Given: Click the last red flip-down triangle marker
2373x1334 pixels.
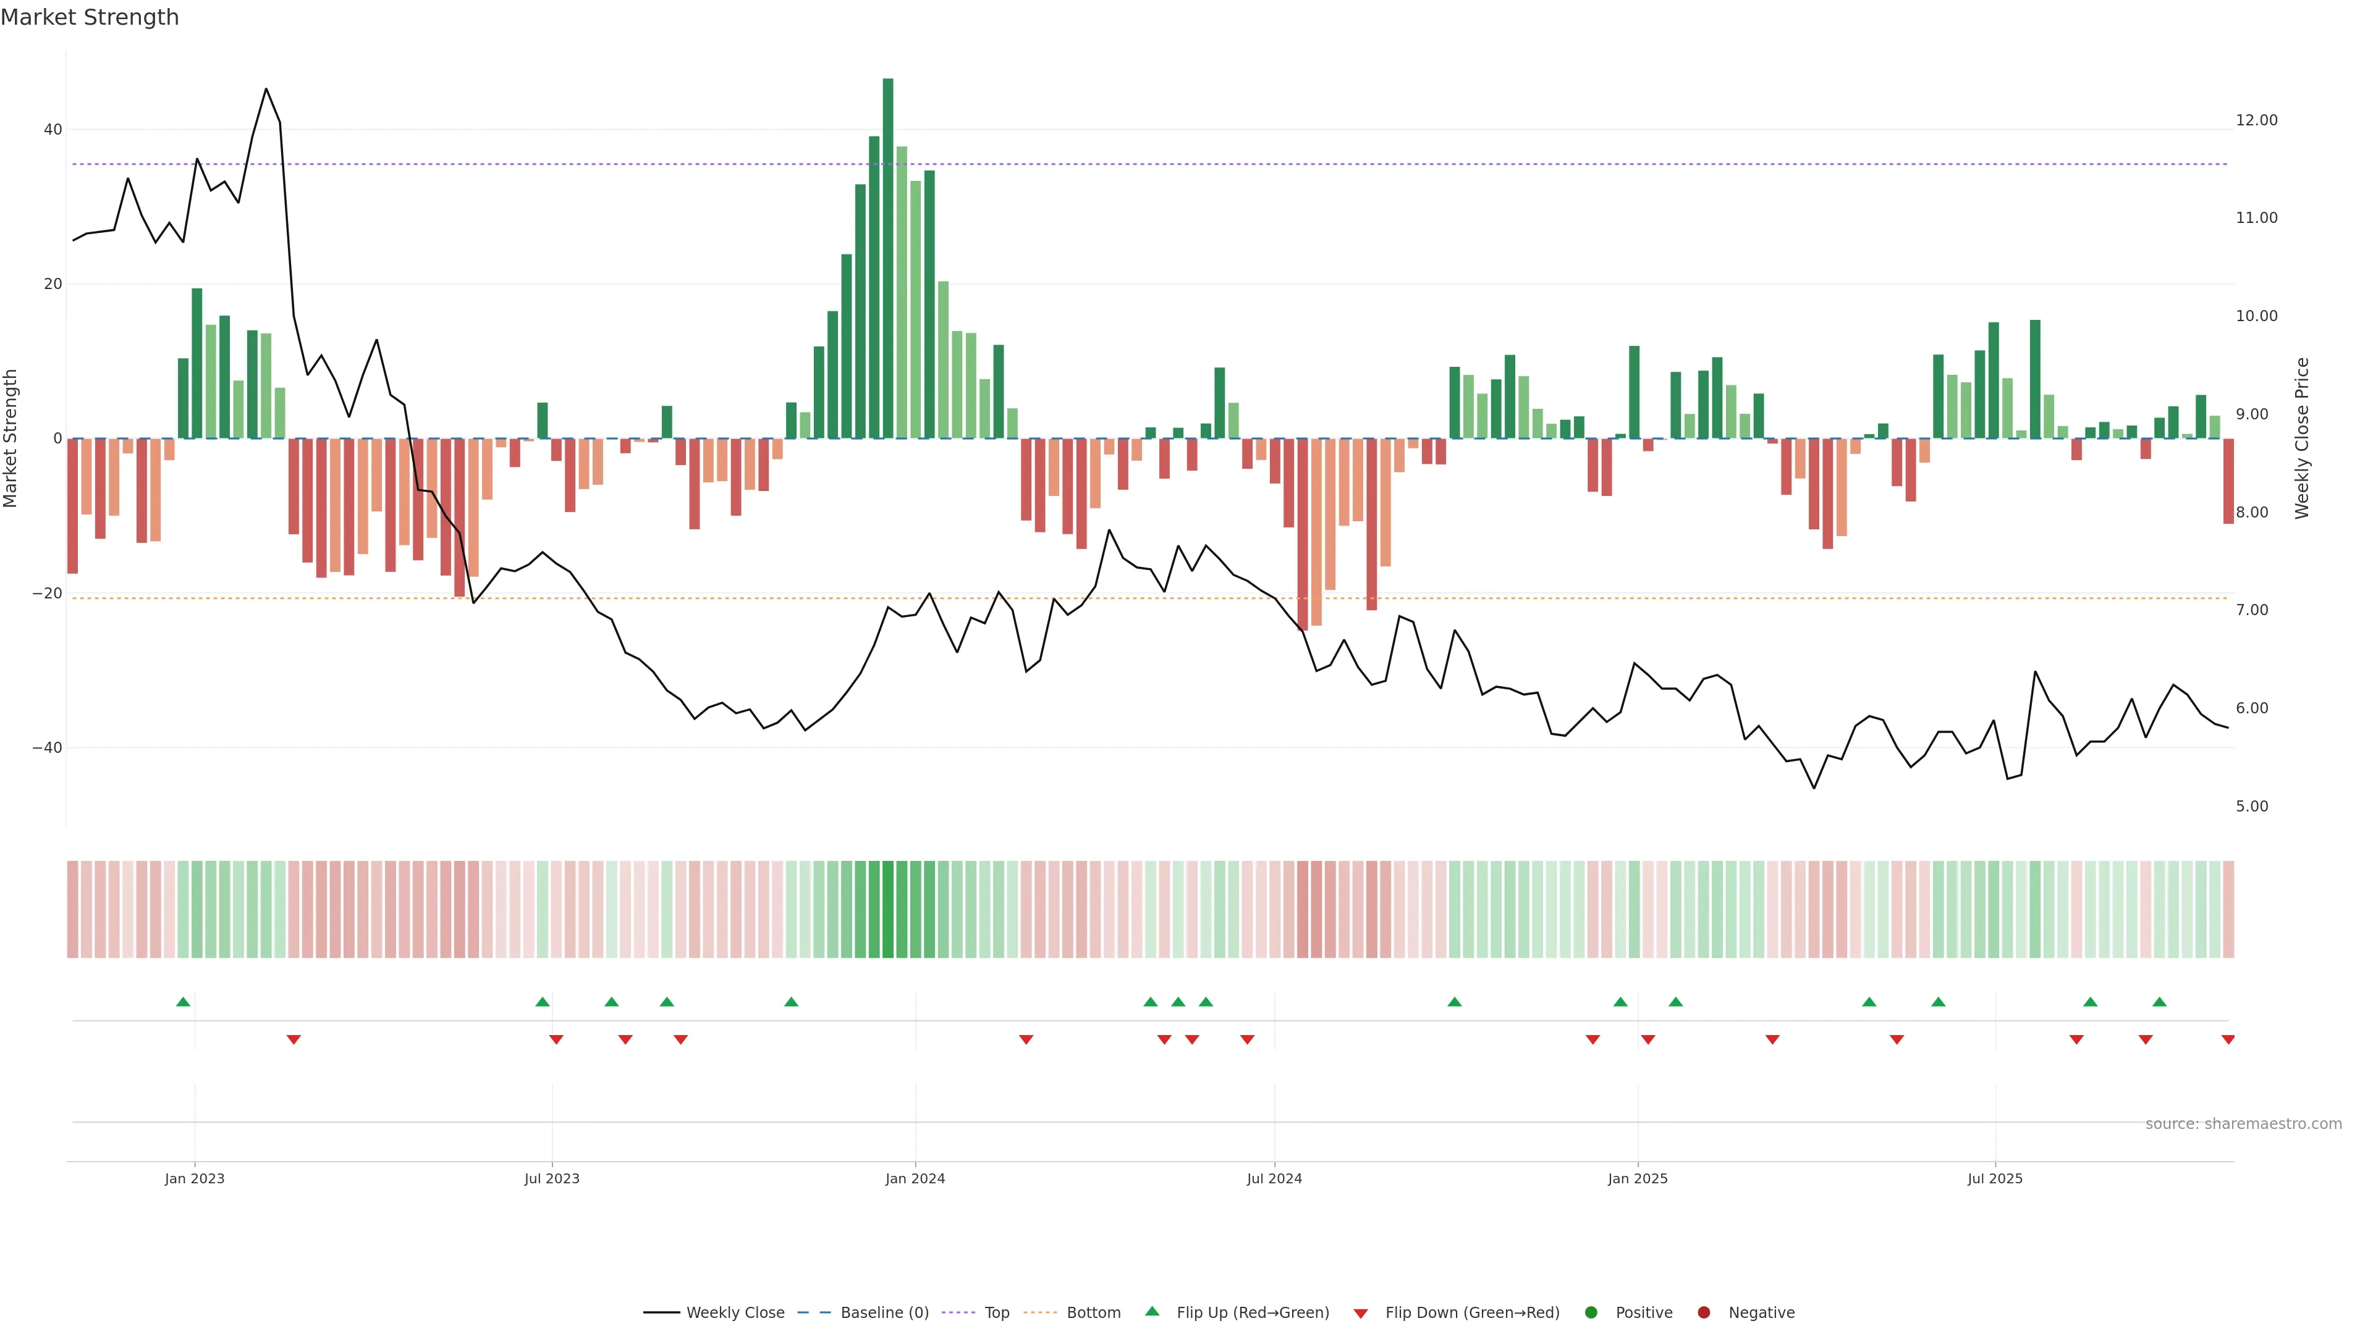Looking at the screenshot, I should pos(2227,1039).
